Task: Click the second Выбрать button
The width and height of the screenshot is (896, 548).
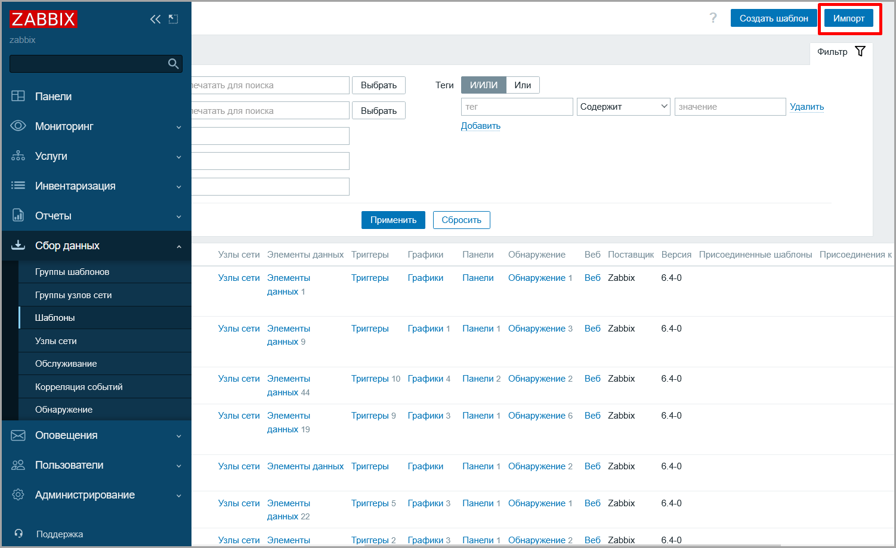Action: pyautogui.click(x=379, y=111)
